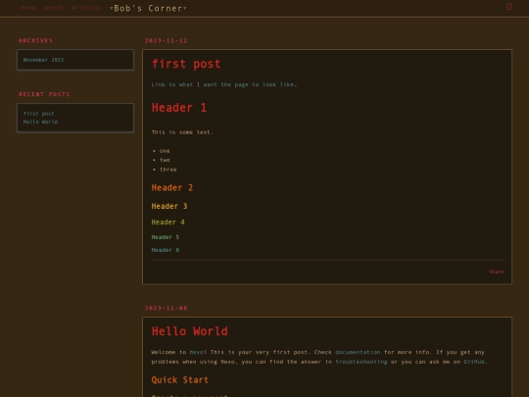Click the search icon in header

click(x=509, y=7)
